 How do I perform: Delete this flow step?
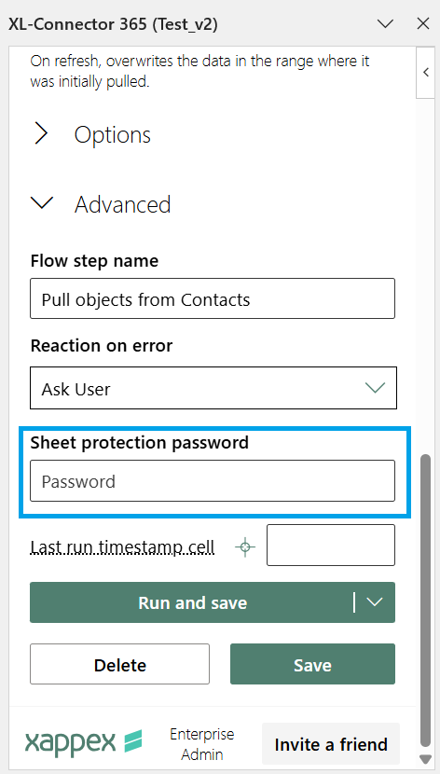(120, 664)
